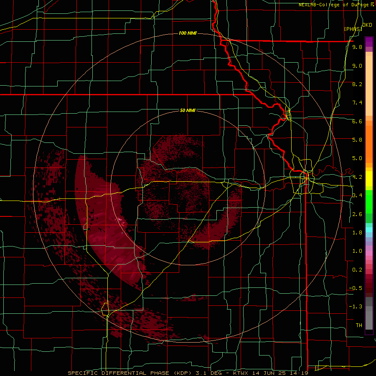Click the 5.0 legend value
The width and height of the screenshot is (376, 376).
pyautogui.click(x=357, y=158)
